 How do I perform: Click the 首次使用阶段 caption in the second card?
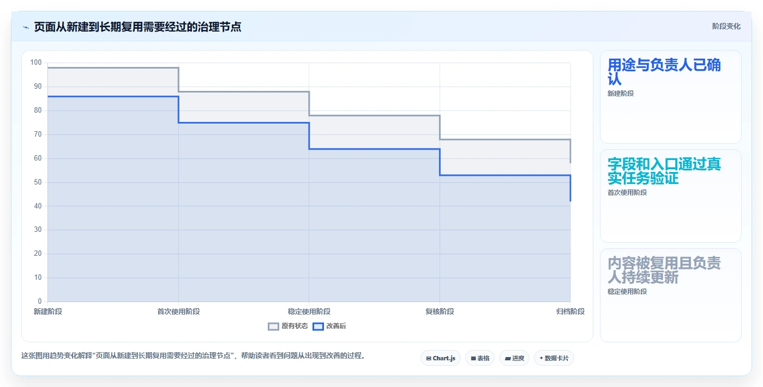(627, 193)
